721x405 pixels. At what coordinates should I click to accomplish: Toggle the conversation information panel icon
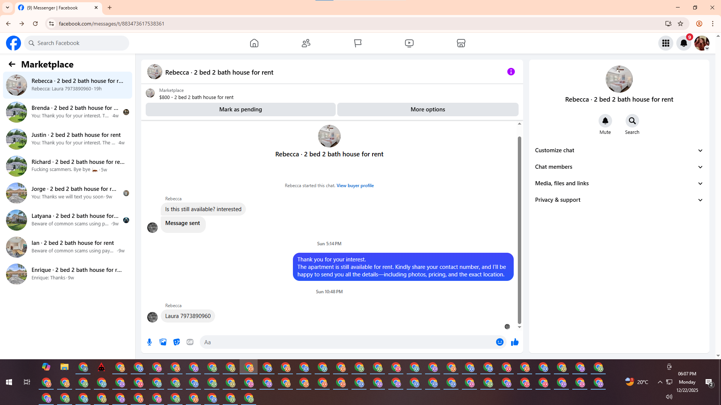click(511, 72)
